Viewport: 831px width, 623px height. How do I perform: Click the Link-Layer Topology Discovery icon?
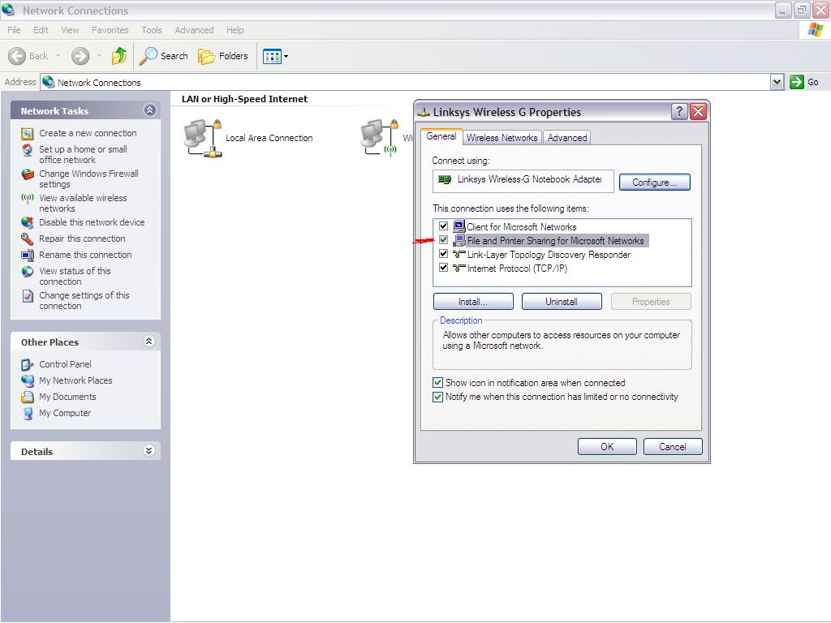459,255
